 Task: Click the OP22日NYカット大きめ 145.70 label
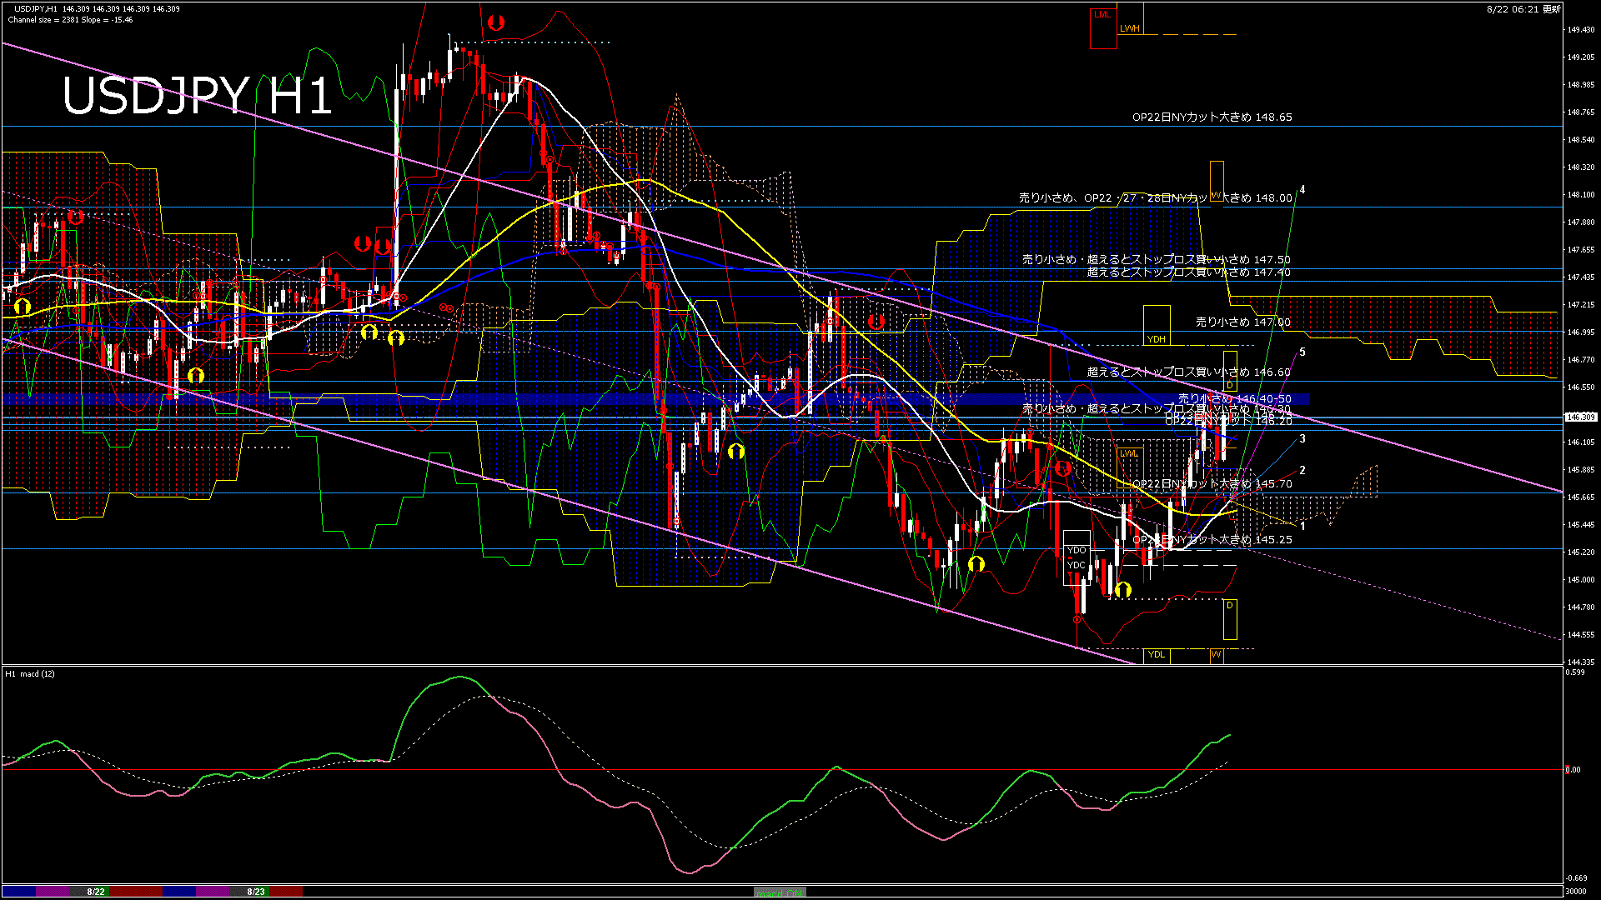1212,484
